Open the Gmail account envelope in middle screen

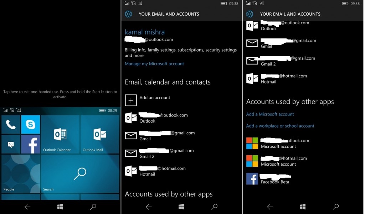tap(131, 136)
